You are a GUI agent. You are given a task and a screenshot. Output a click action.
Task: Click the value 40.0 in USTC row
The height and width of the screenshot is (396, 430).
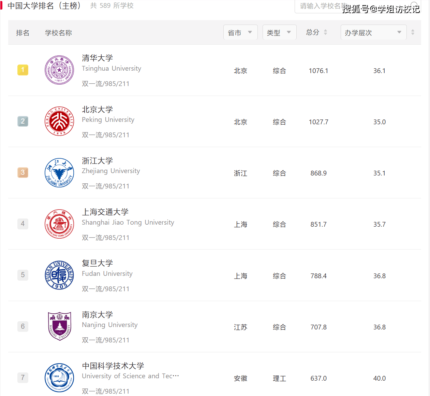pyautogui.click(x=380, y=378)
